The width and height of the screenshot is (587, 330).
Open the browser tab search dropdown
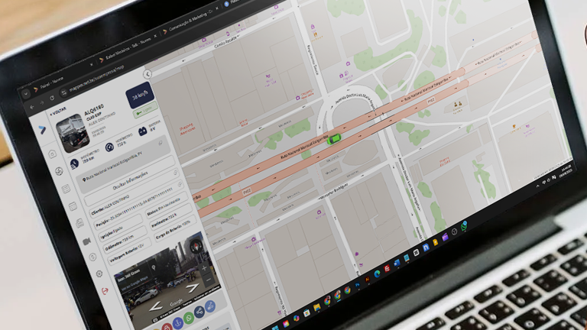pyautogui.click(x=25, y=92)
